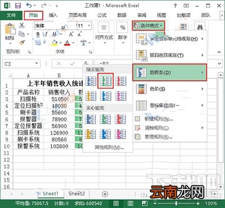
Task: Switch to the Data tab 数据
Action: (121, 15)
